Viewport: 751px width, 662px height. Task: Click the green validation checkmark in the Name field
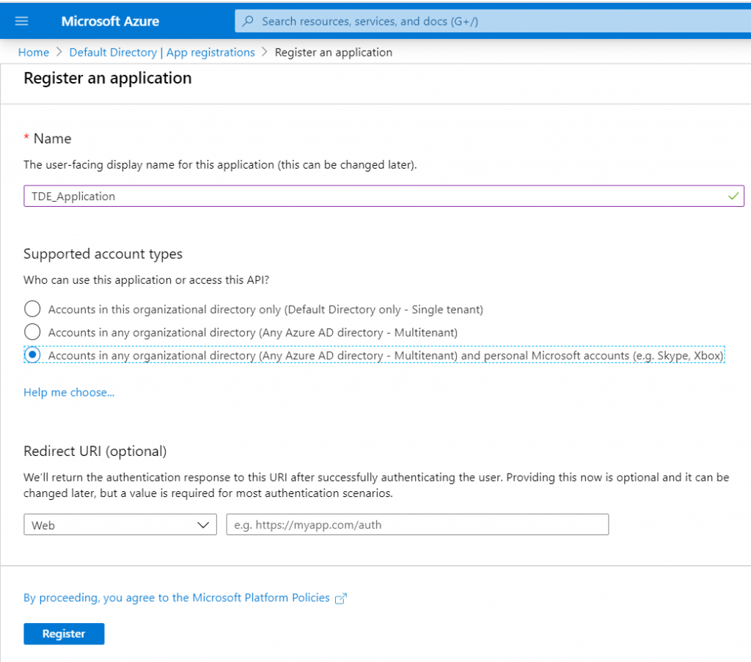click(732, 196)
